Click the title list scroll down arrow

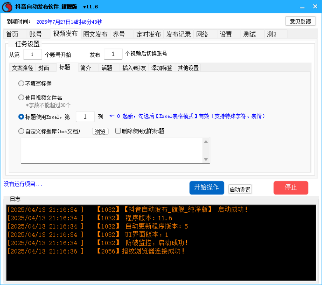[x=206, y=159]
